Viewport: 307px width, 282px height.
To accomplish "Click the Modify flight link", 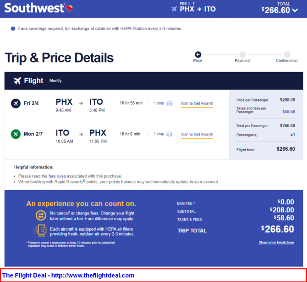I will tap(55, 81).
